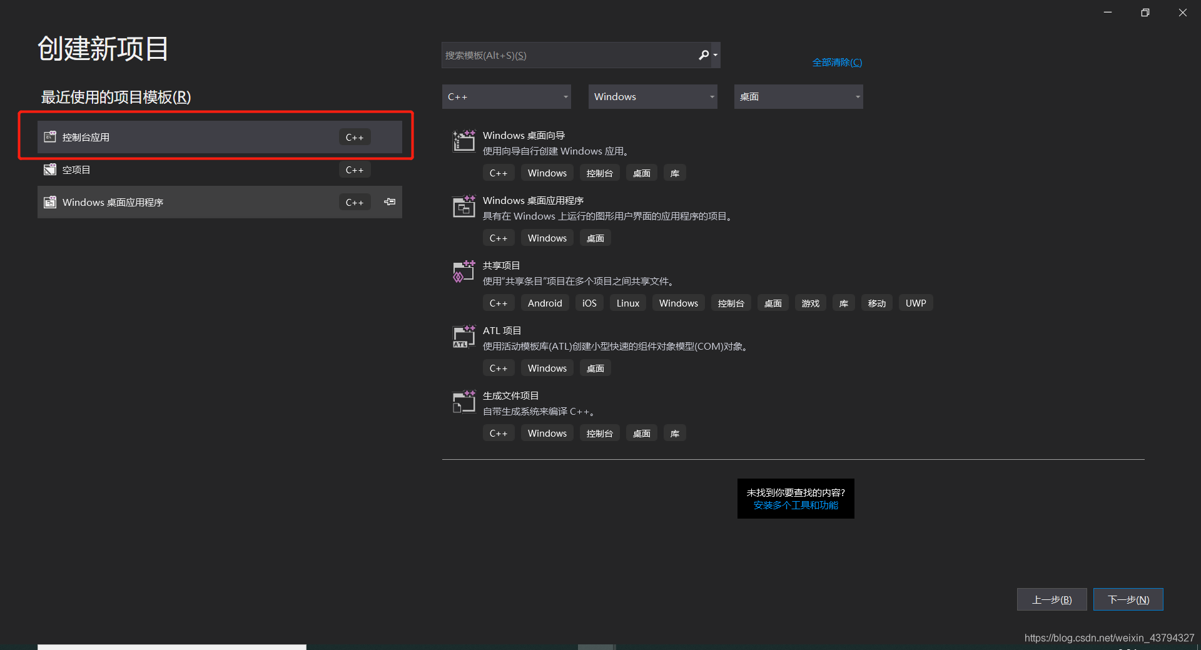
Task: Click the 最近使用的项目模板(R) heading
Action: click(x=116, y=97)
